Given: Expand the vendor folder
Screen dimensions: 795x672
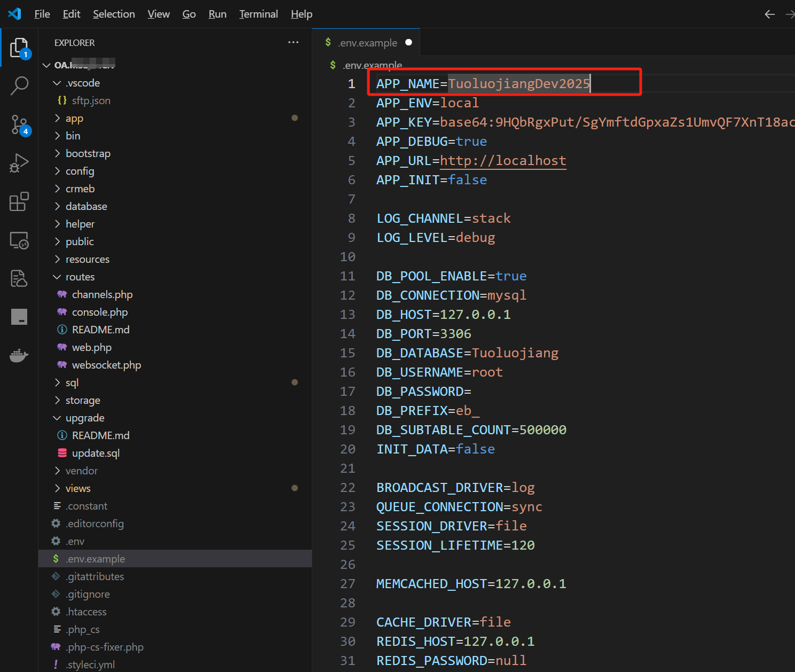Looking at the screenshot, I should coord(175,471).
